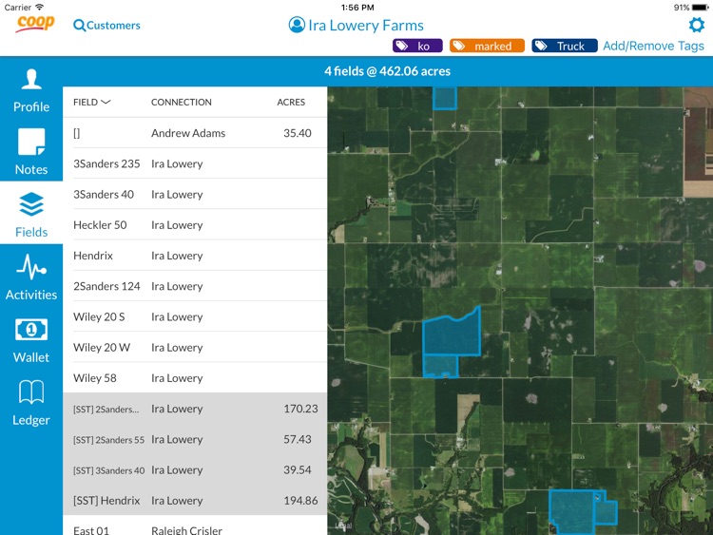Image resolution: width=713 pixels, height=535 pixels.
Task: Sort by FIELD column chevron
Action: [x=106, y=102]
